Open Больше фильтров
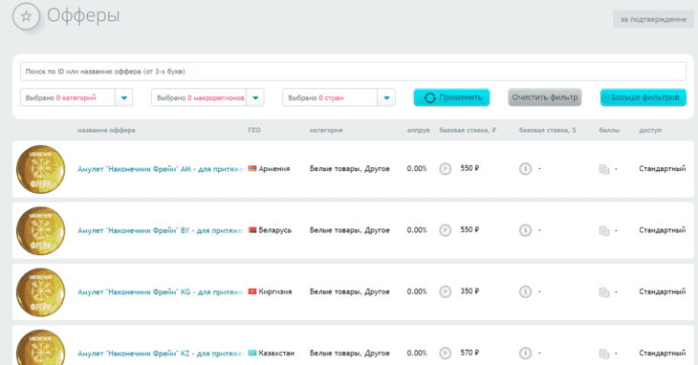The width and height of the screenshot is (698, 365). pyautogui.click(x=643, y=97)
